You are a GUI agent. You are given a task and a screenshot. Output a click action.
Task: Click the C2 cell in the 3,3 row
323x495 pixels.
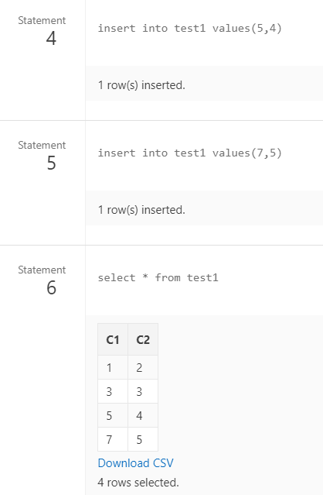(143, 391)
